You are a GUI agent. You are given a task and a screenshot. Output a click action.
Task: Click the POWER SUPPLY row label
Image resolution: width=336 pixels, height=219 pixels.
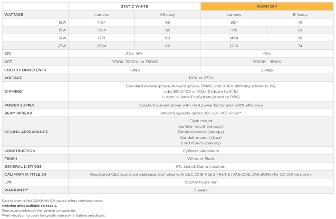19,105
